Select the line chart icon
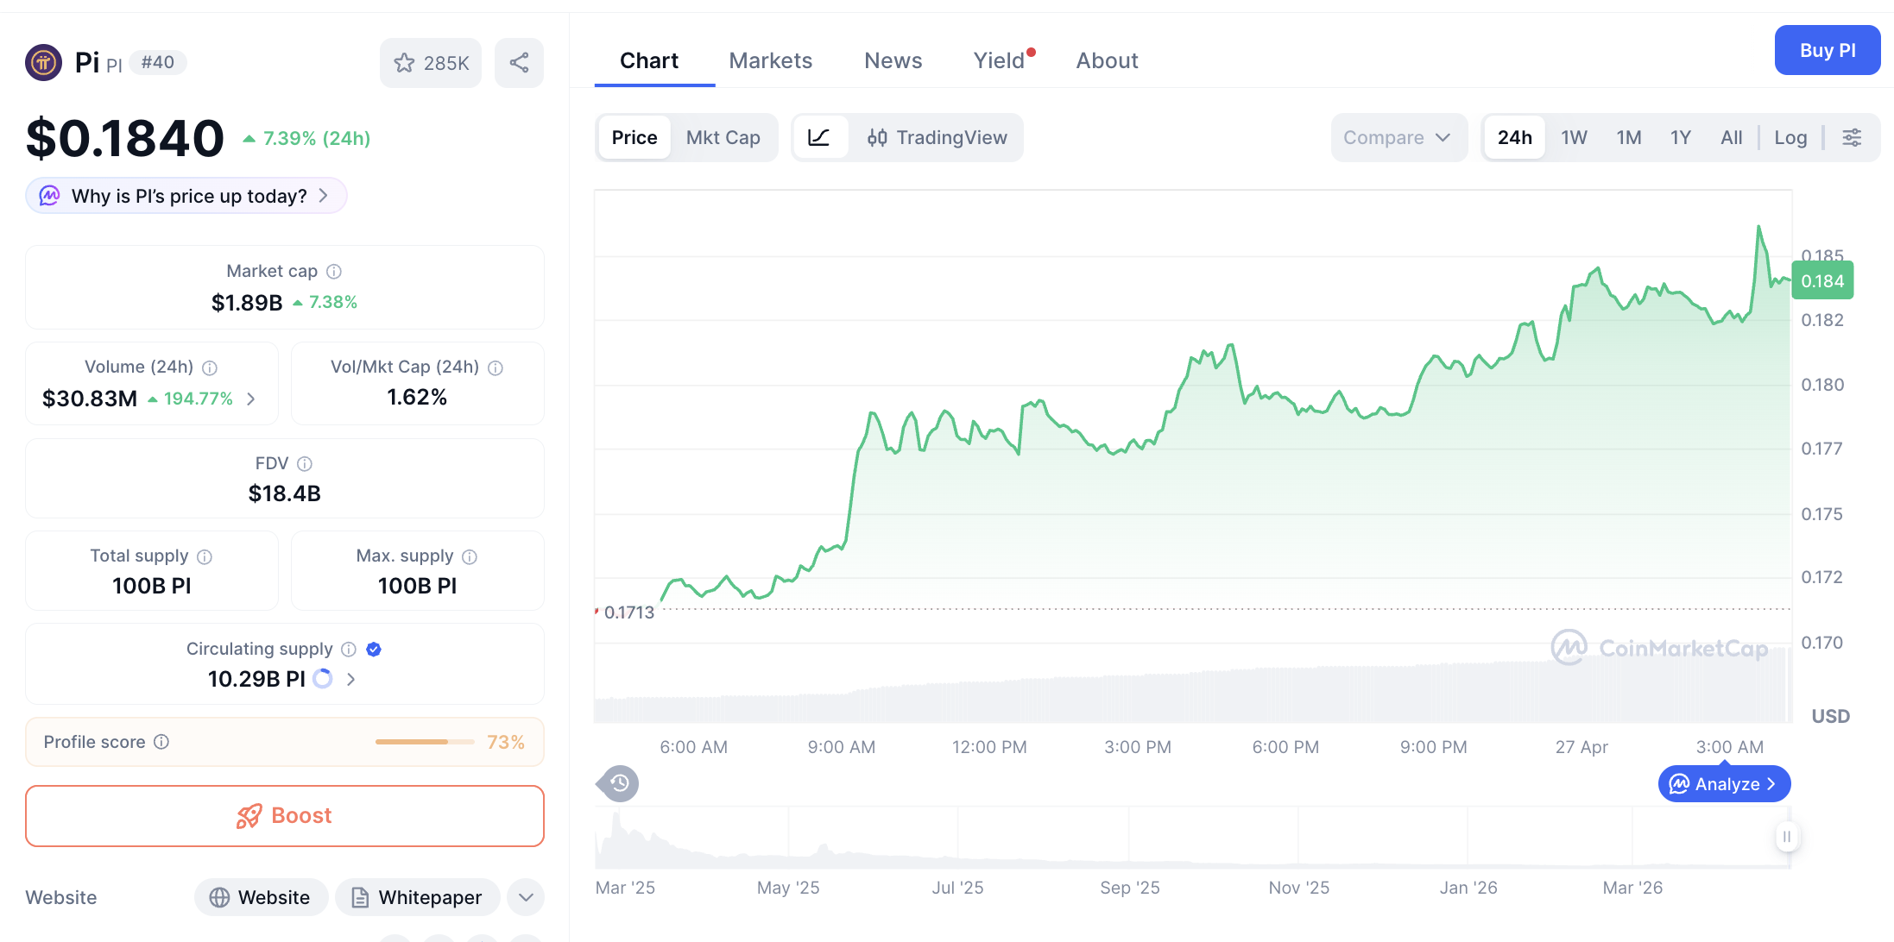The height and width of the screenshot is (942, 1894). point(820,137)
